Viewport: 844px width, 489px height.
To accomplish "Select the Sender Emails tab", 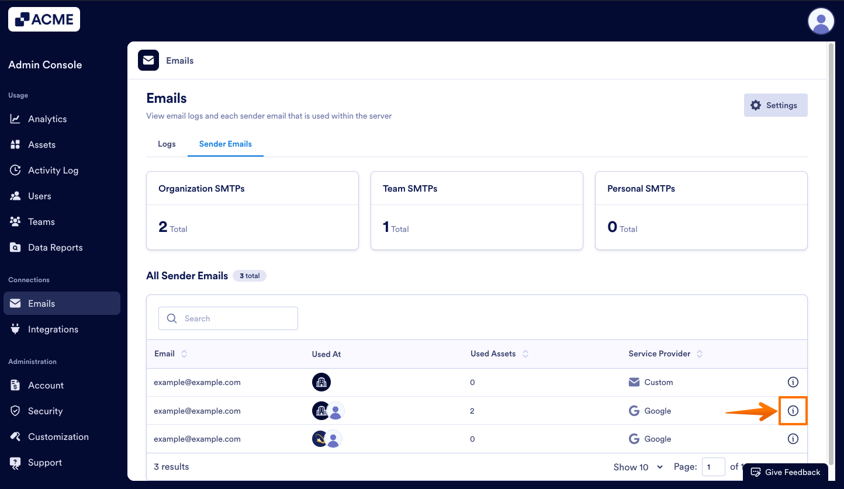I will [225, 144].
